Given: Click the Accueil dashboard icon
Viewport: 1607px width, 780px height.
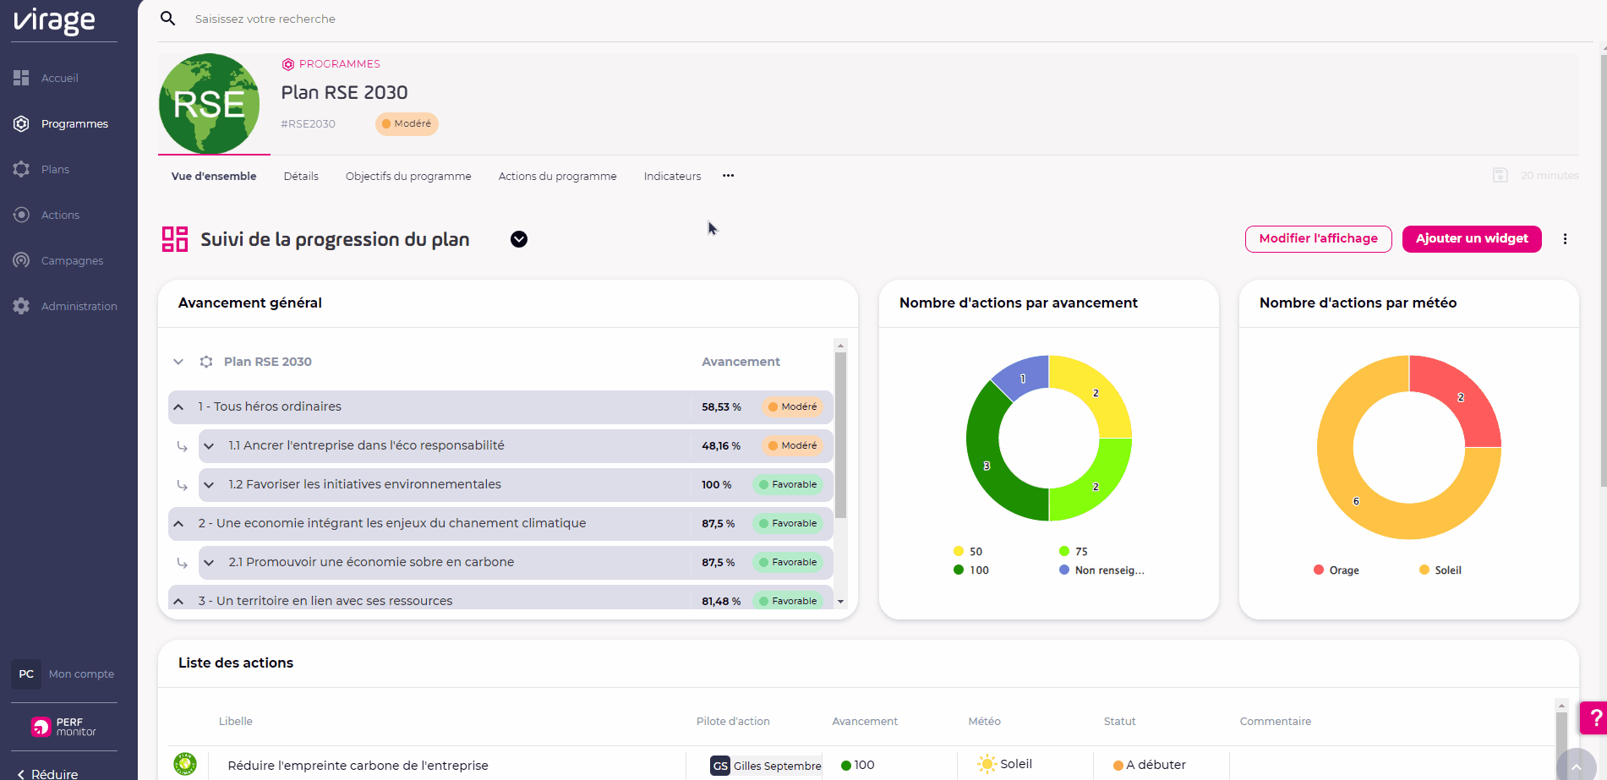Looking at the screenshot, I should pyautogui.click(x=21, y=78).
